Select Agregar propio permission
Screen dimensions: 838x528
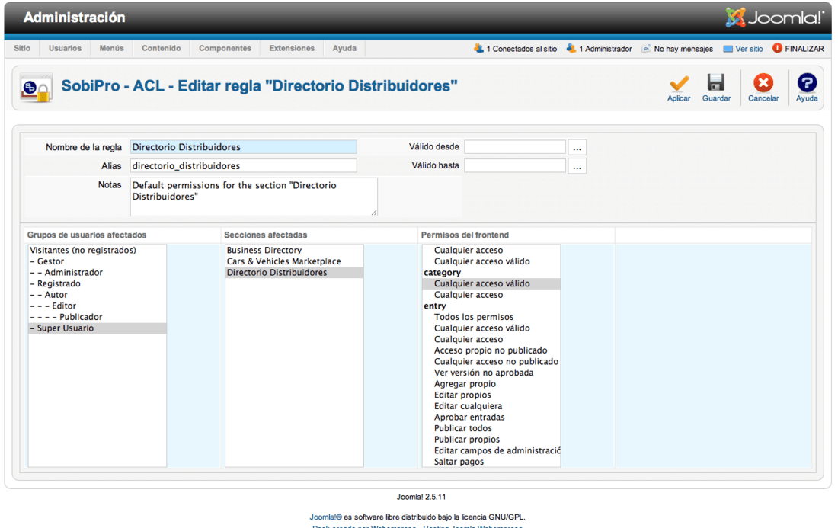coord(491,384)
